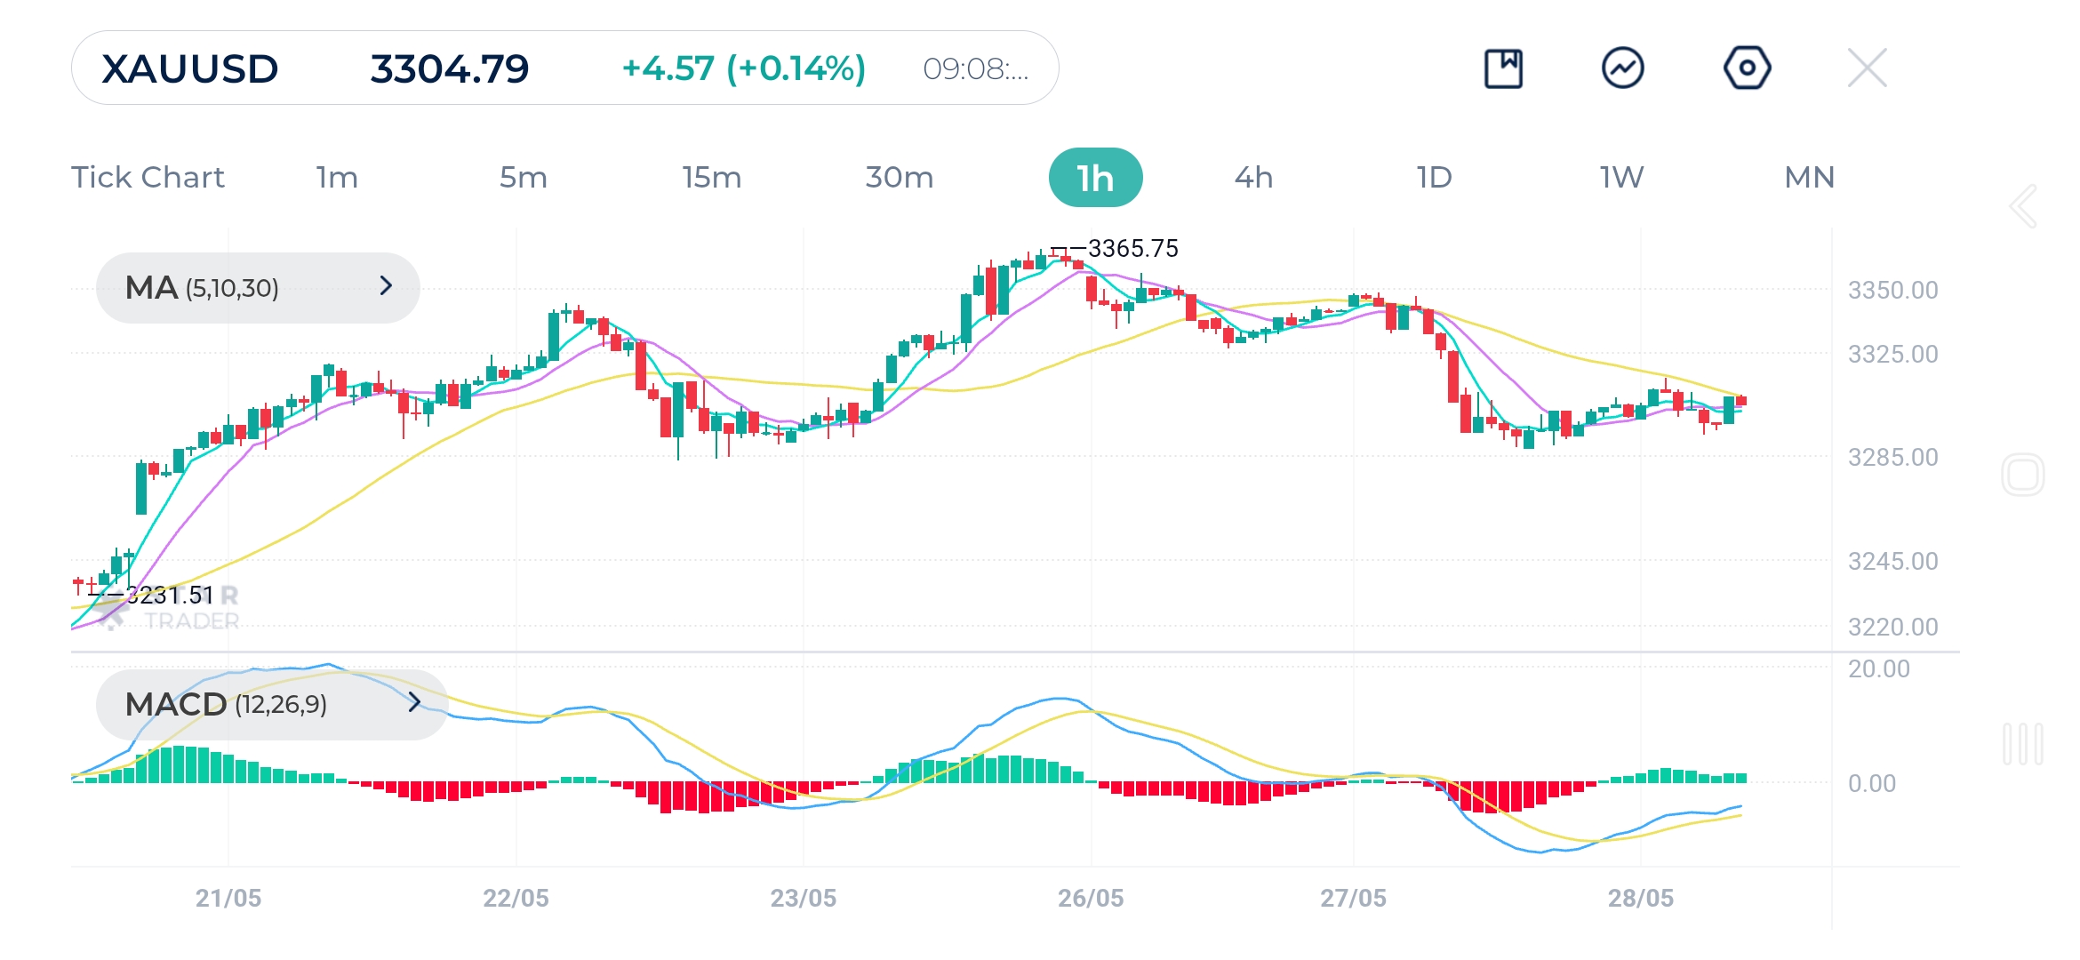
Task: Expand the MA indicator panel chevron
Action: click(386, 286)
